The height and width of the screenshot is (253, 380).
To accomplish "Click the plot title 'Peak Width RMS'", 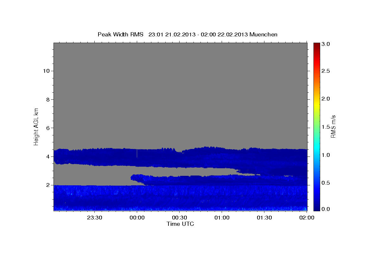I will [x=120, y=34].
